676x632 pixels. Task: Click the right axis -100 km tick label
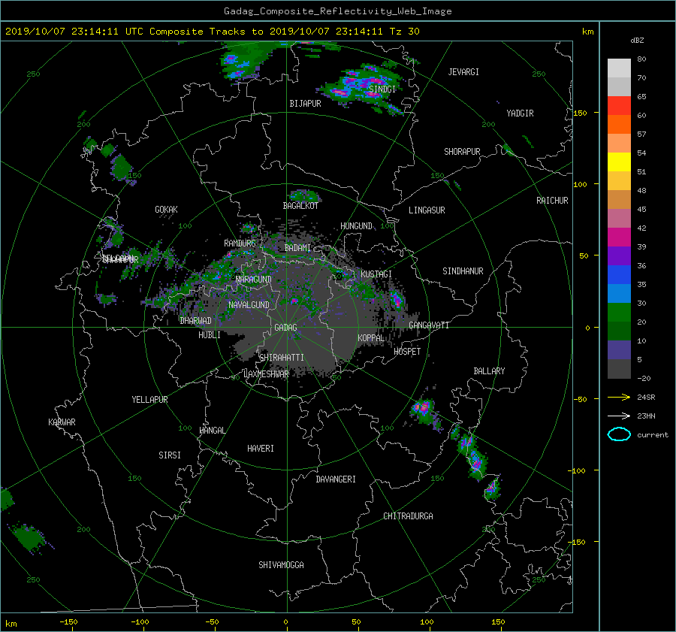click(577, 470)
